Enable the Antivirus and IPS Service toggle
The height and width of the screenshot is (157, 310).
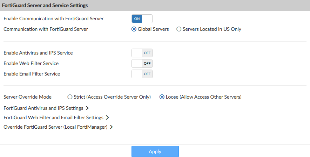coord(142,53)
